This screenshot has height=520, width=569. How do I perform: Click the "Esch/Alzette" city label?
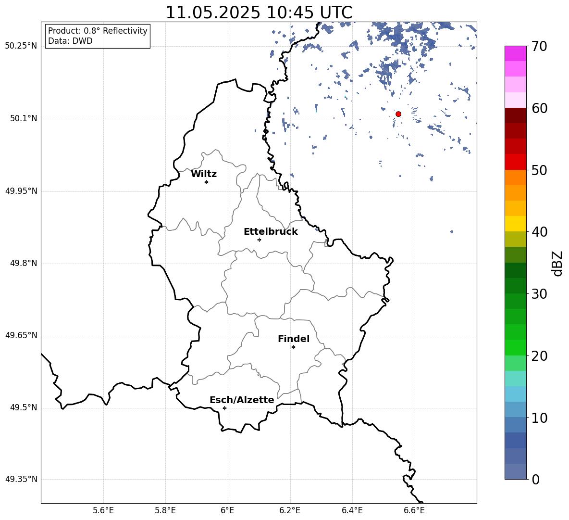(x=242, y=400)
